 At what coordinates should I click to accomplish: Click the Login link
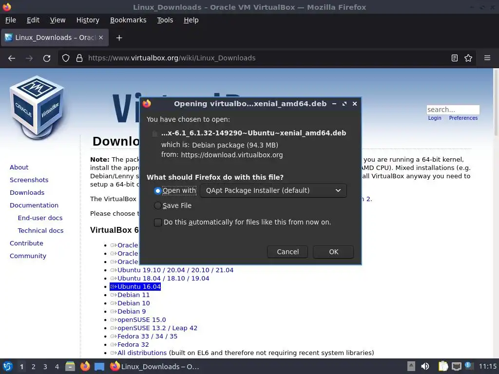[435, 118]
